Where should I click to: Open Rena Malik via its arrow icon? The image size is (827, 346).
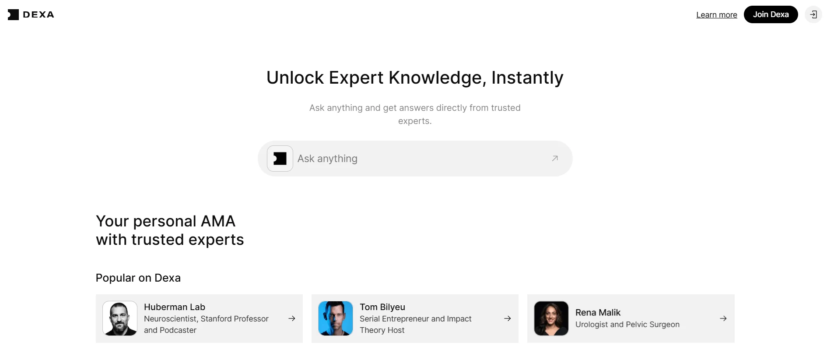(722, 318)
